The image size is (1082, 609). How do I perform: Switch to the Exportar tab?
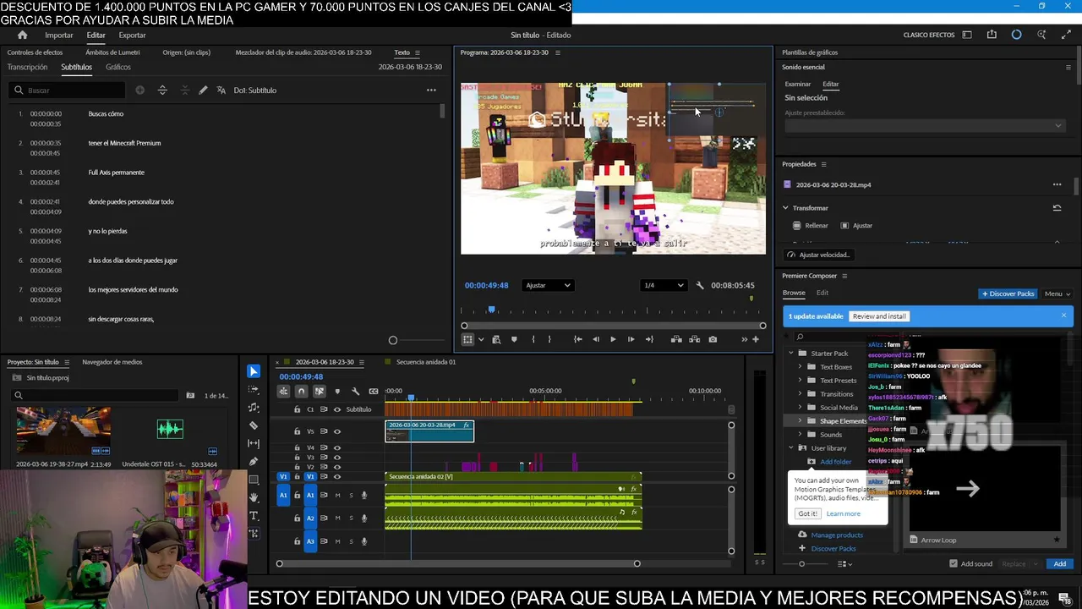point(132,35)
